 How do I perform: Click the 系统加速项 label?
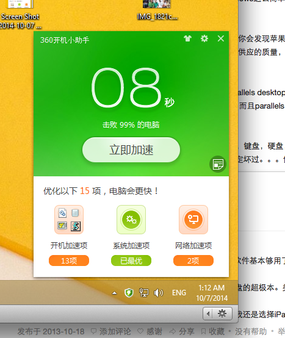coord(131,245)
